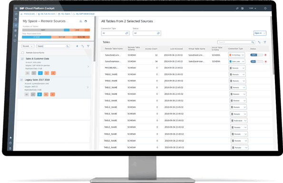Click the Last Accessed column header
The width and height of the screenshot is (283, 183).
tap(176, 49)
